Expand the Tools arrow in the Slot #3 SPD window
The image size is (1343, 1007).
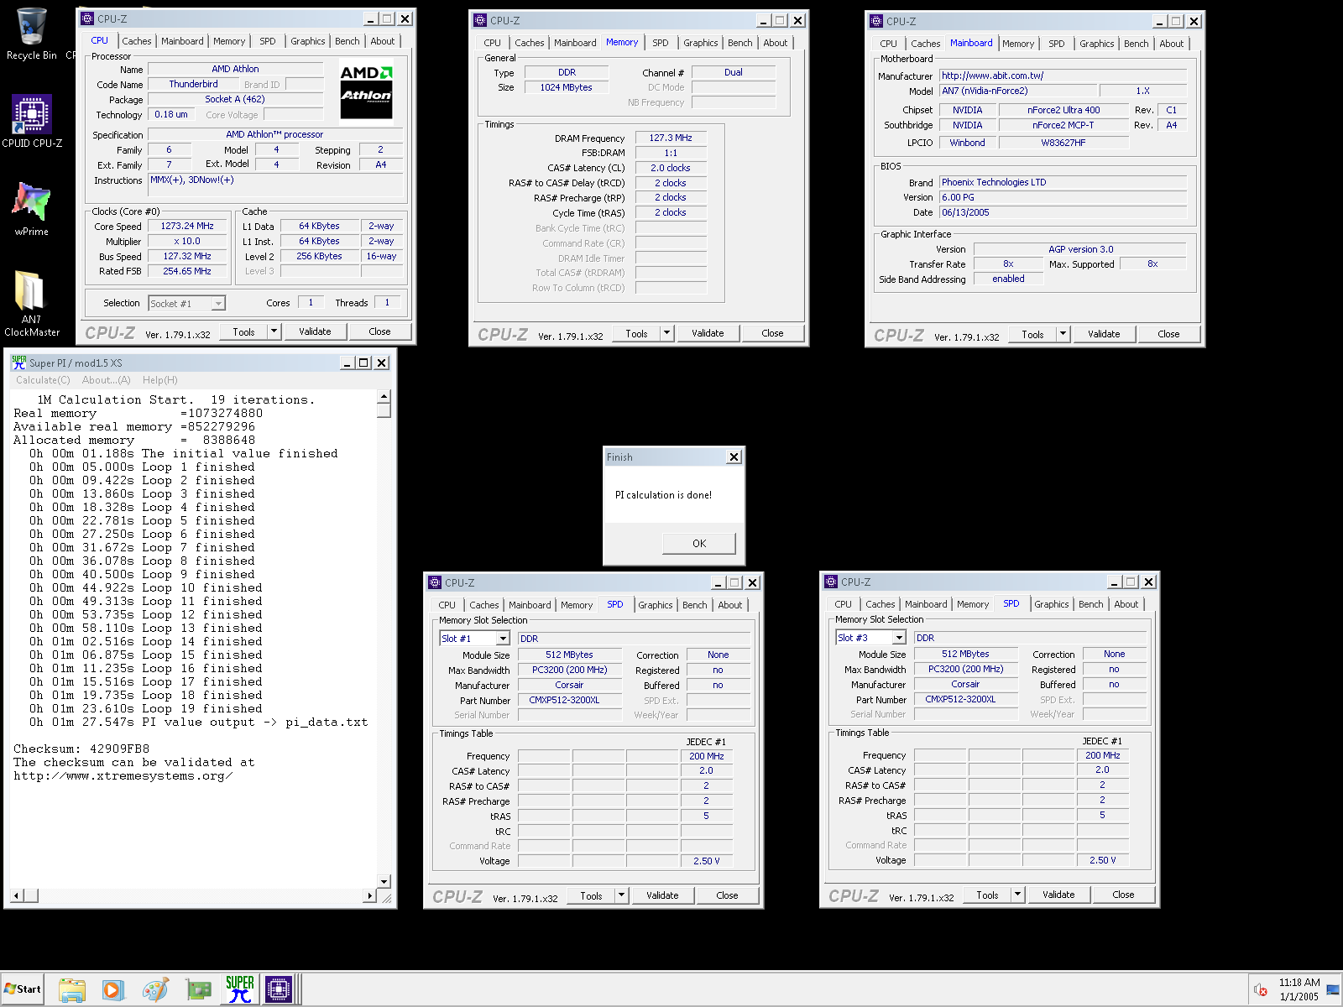(x=1017, y=895)
